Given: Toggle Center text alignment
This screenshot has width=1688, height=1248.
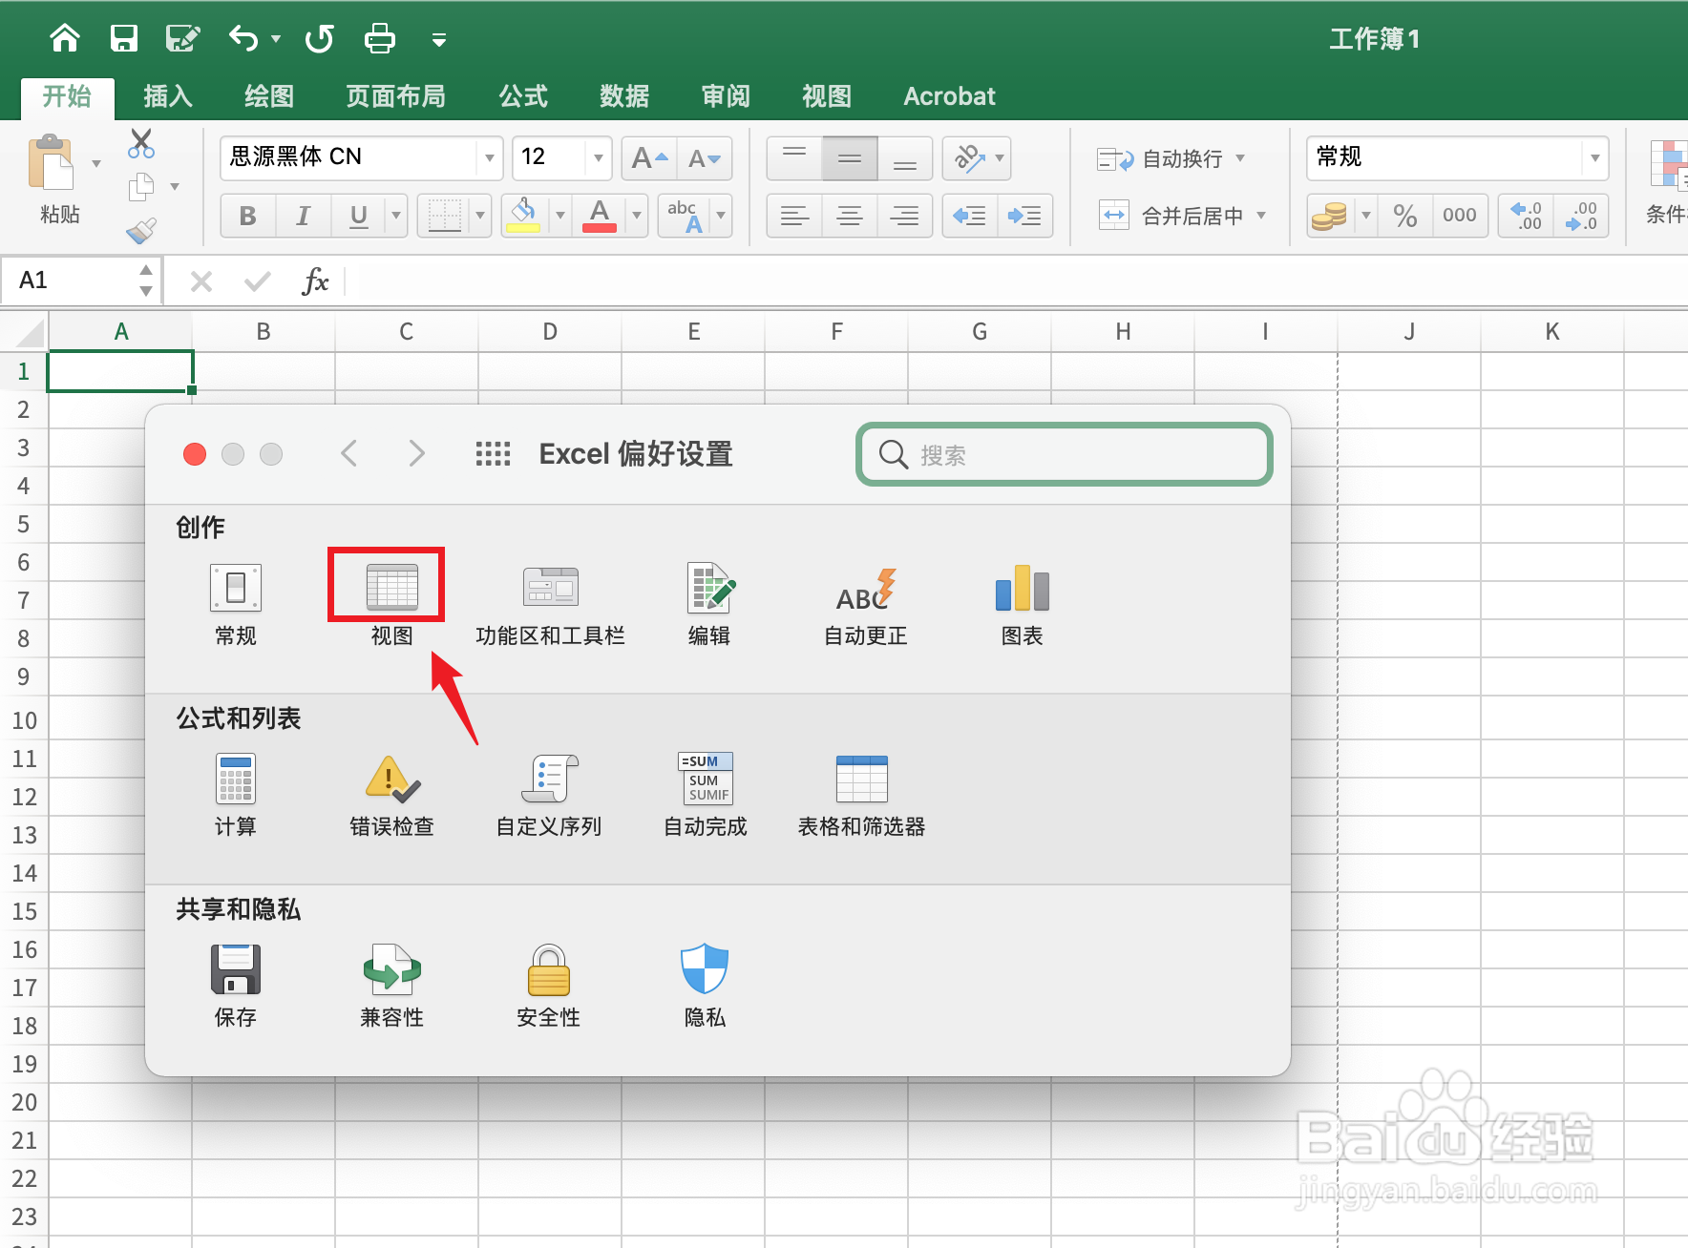Looking at the screenshot, I should coord(850,216).
